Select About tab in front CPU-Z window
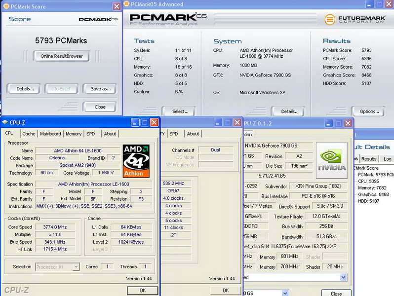 110,134
